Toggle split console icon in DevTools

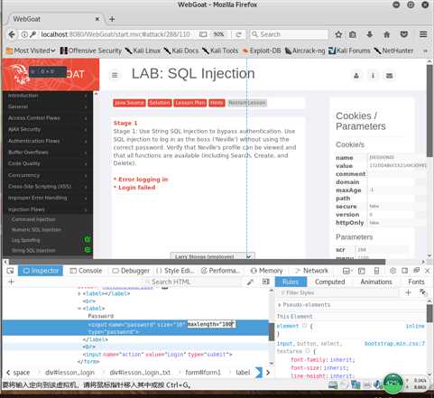click(362, 271)
